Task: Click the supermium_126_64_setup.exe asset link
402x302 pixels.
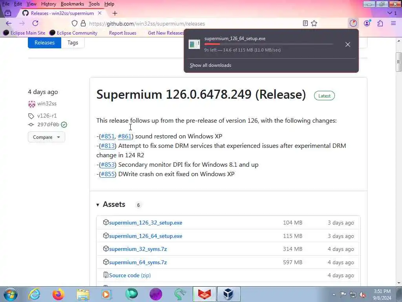Action: 146,236
